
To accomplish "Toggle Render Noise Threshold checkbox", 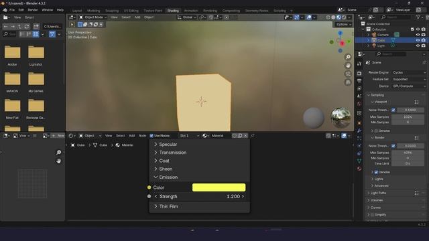I will [x=393, y=146].
